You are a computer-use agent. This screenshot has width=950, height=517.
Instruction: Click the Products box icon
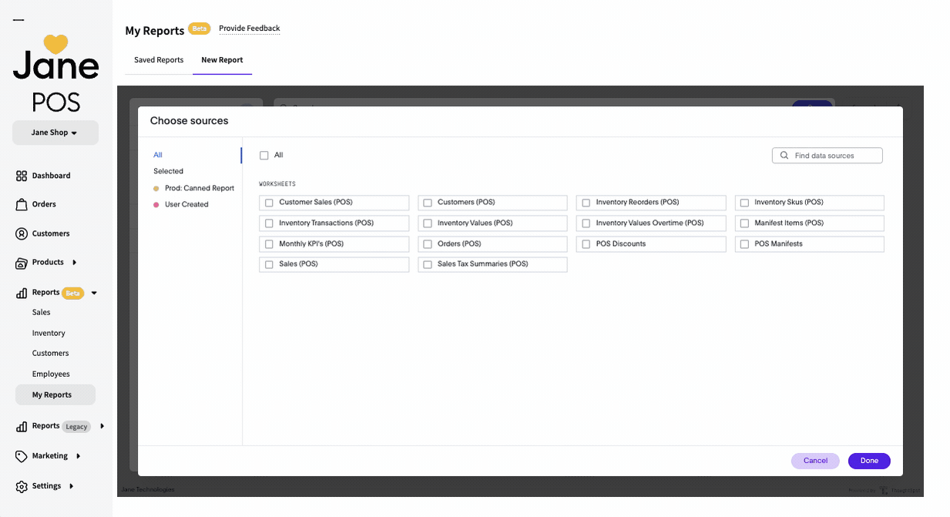pyautogui.click(x=22, y=263)
